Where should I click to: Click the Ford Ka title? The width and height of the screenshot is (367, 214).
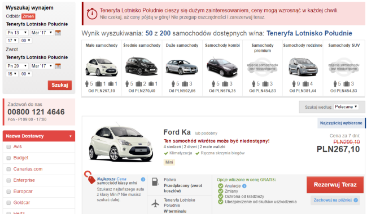point(177,132)
